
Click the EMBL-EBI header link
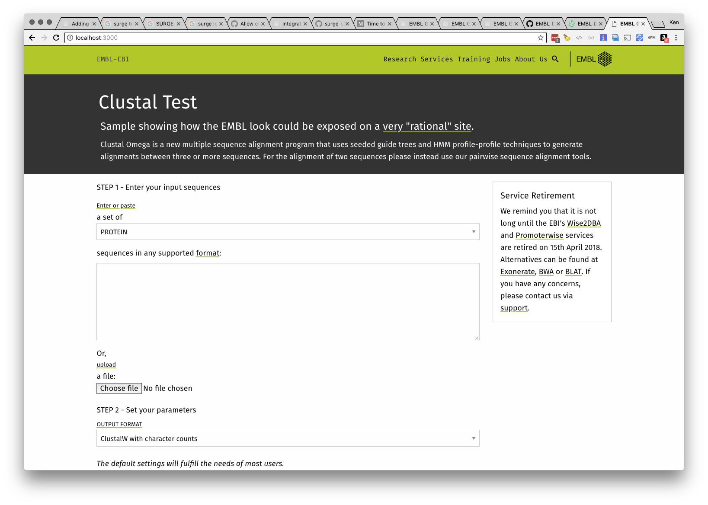[113, 59]
